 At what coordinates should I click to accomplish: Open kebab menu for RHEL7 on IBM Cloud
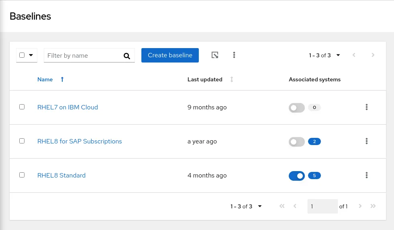point(366,107)
